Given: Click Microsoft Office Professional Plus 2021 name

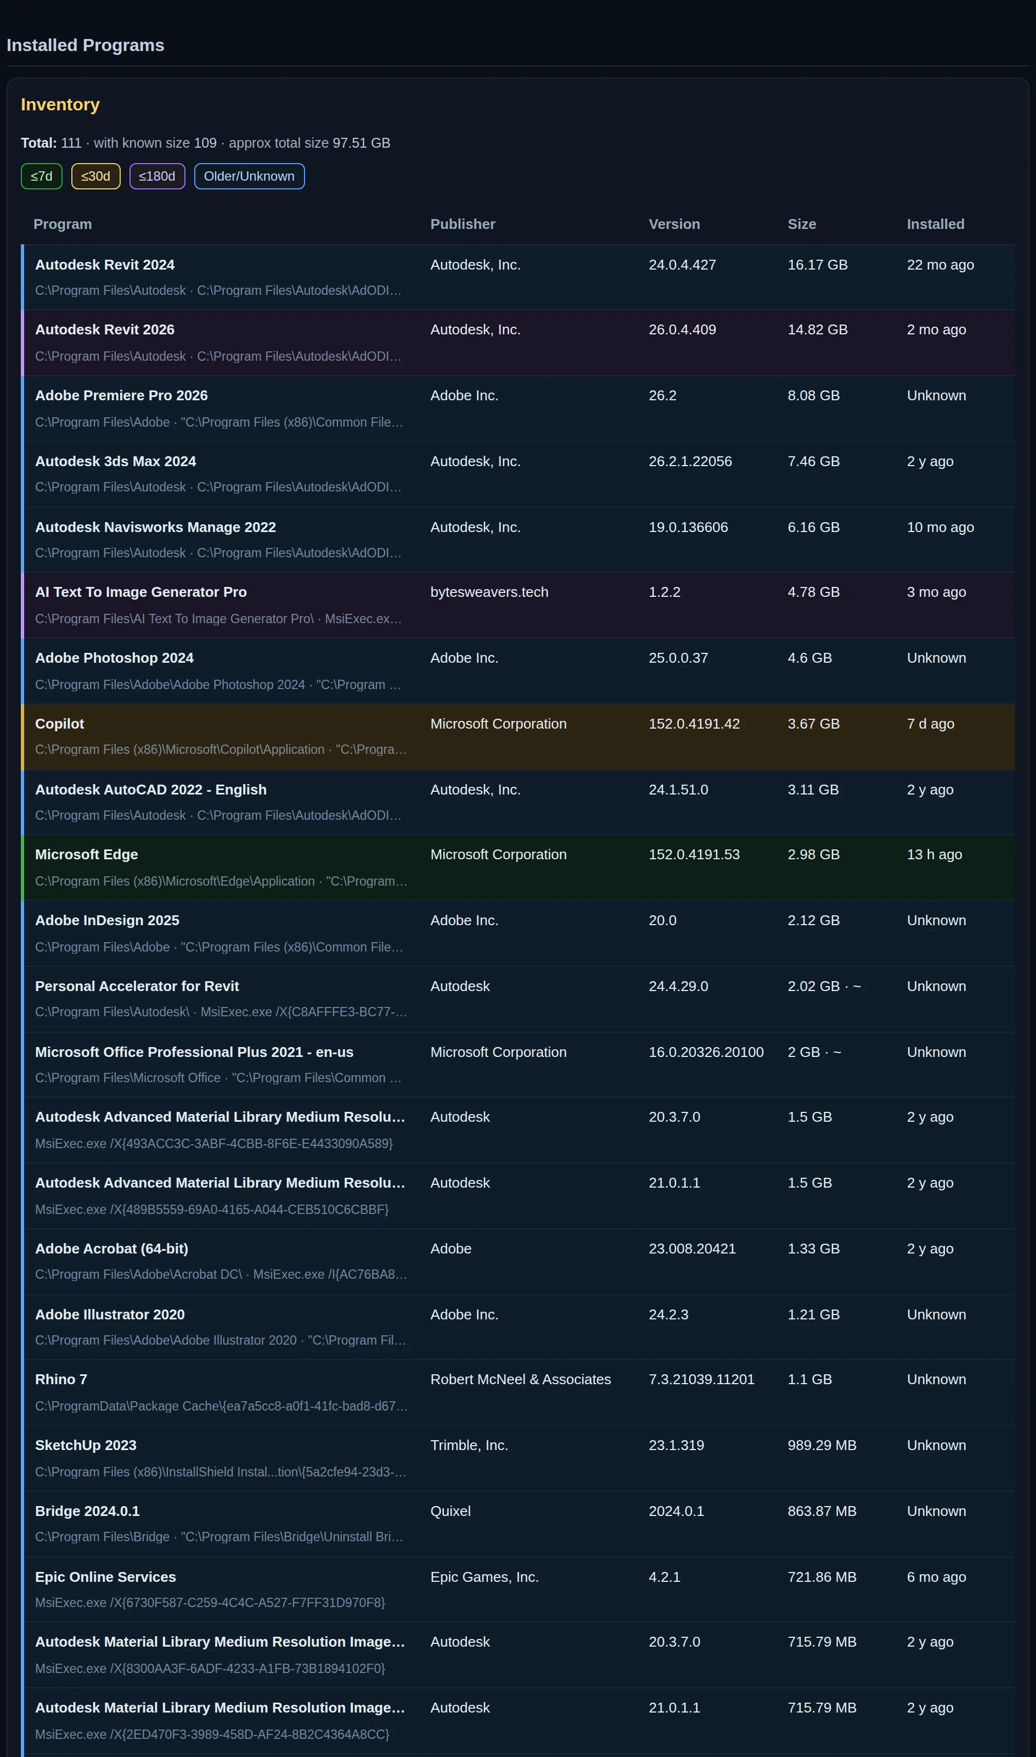Looking at the screenshot, I should 194,1053.
